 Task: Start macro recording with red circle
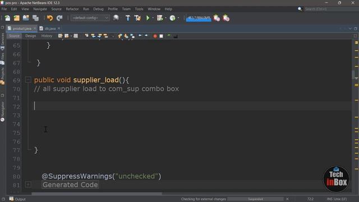point(155,36)
